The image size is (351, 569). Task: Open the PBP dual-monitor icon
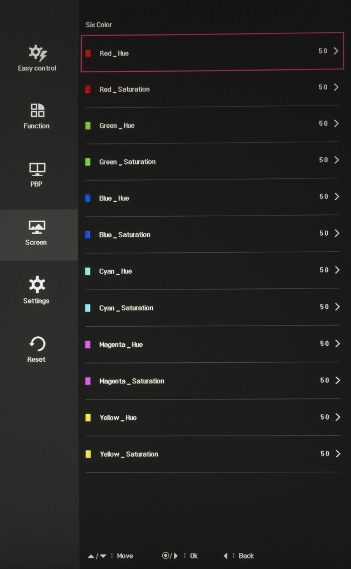37,169
